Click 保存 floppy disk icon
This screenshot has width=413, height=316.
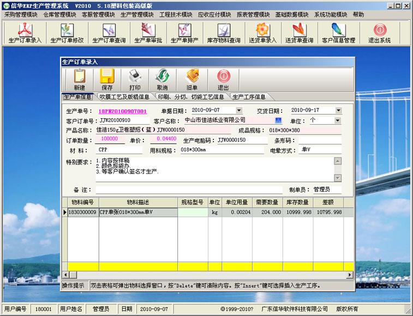coord(107,80)
